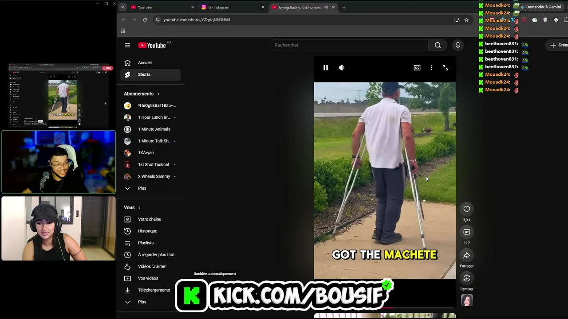
Task: Toggle closed captions on the Short
Action: [x=417, y=68]
